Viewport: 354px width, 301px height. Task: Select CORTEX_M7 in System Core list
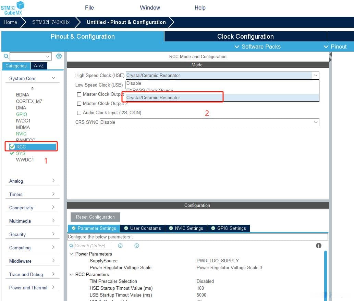(x=29, y=101)
